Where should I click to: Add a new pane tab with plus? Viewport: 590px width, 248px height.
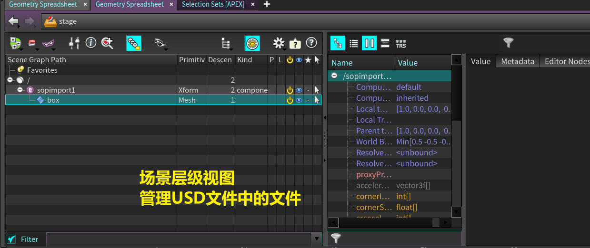pyautogui.click(x=267, y=4)
